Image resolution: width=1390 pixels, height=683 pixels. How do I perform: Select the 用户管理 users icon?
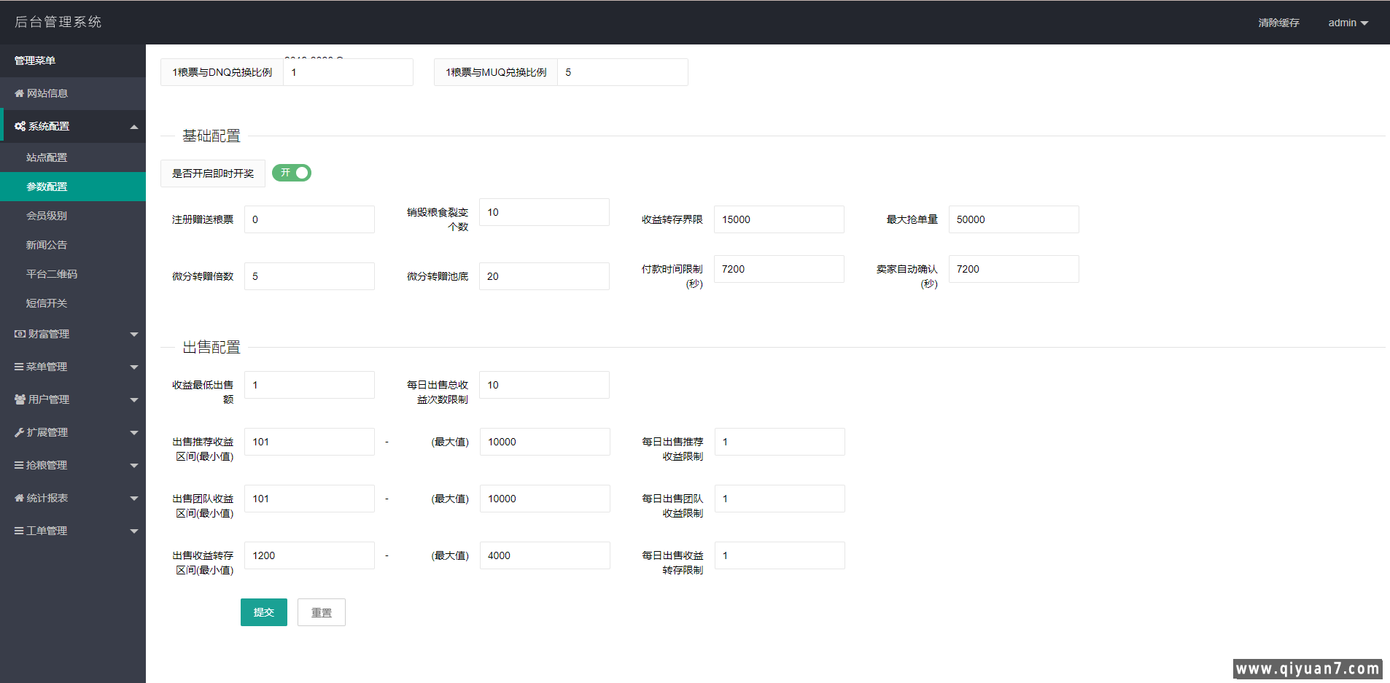click(x=19, y=399)
